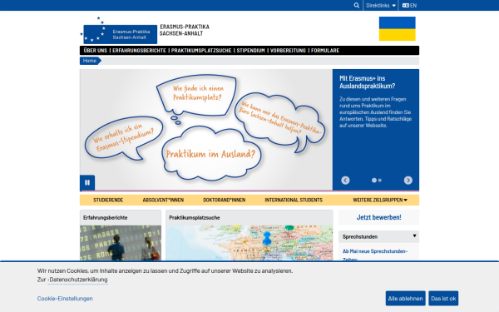Screen dimensions: 499x312
Task: Open the Praktikumsplatzsuche menu item
Action: pyautogui.click(x=201, y=50)
